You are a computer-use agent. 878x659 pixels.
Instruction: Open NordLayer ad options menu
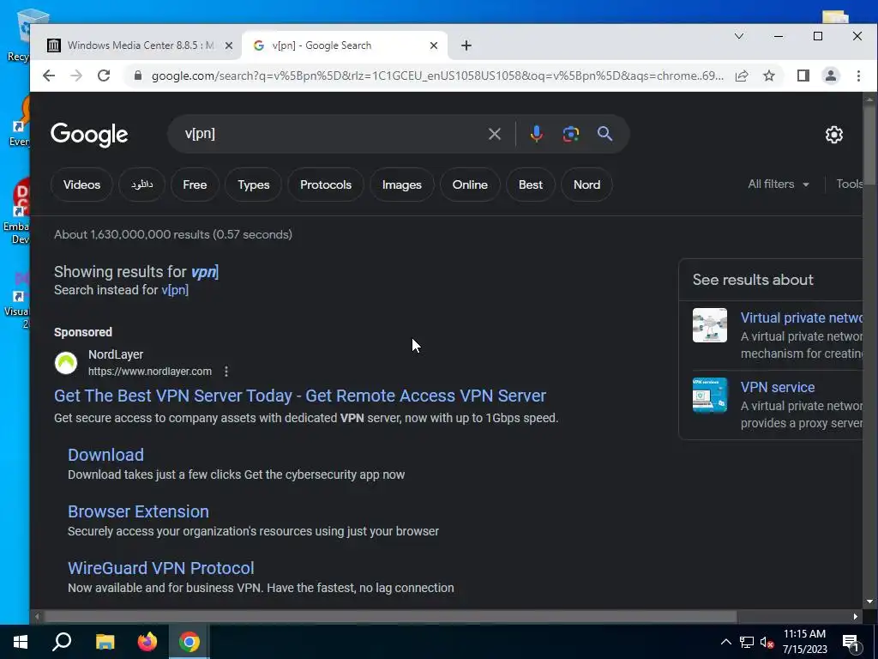point(226,371)
